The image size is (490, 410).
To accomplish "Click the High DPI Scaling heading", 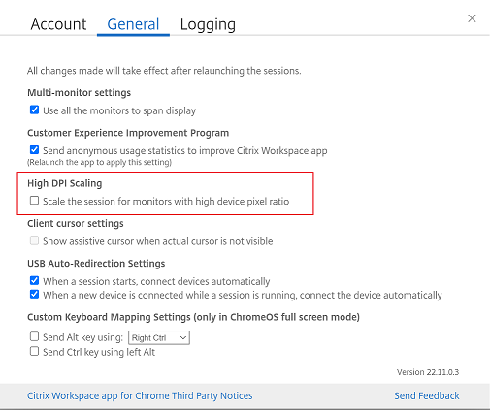I will pos(65,183).
